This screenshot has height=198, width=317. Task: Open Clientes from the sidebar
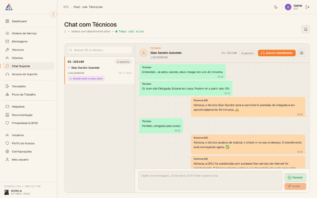(x=28, y=58)
